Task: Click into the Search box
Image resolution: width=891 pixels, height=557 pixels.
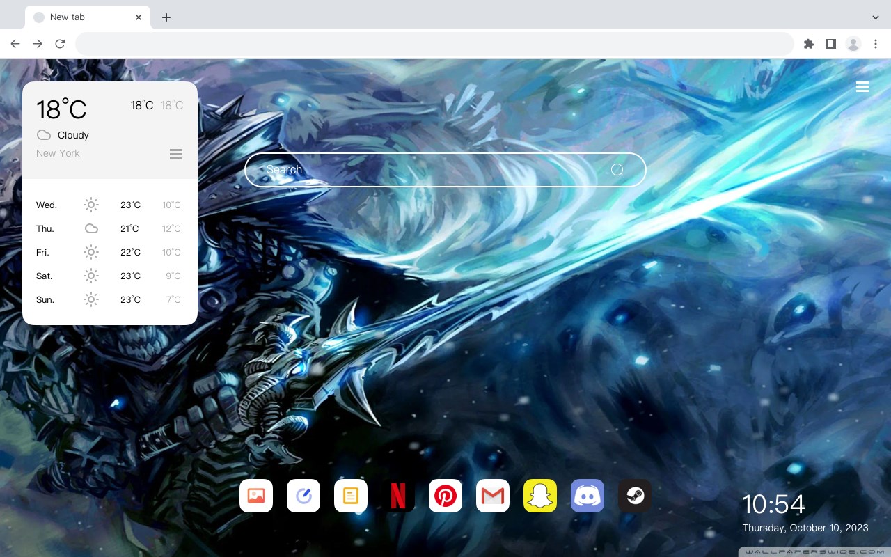Action: [445, 170]
